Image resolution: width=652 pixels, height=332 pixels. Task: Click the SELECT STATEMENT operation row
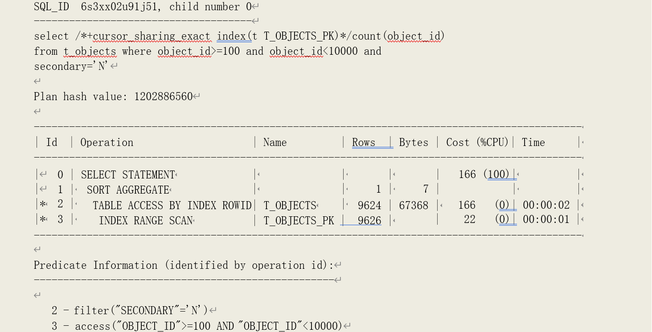click(128, 174)
